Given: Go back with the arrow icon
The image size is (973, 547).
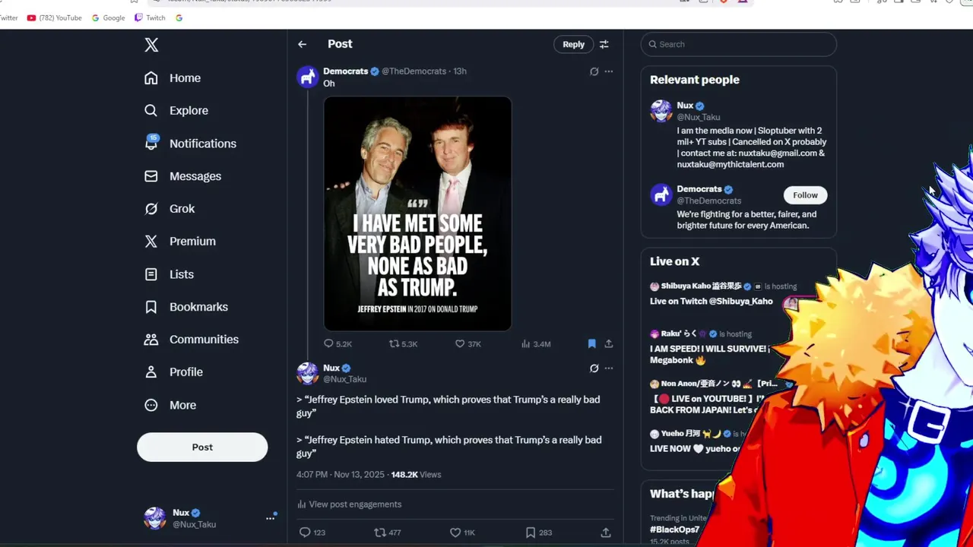Looking at the screenshot, I should tap(303, 45).
